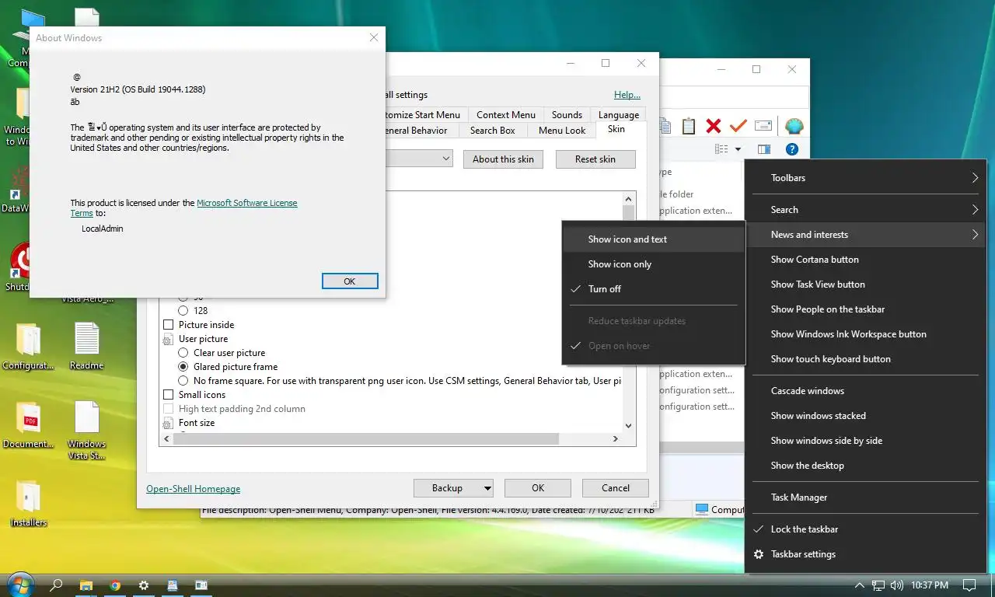
Task: Click the taskbar search magnifier icon
Action: [x=56, y=585]
